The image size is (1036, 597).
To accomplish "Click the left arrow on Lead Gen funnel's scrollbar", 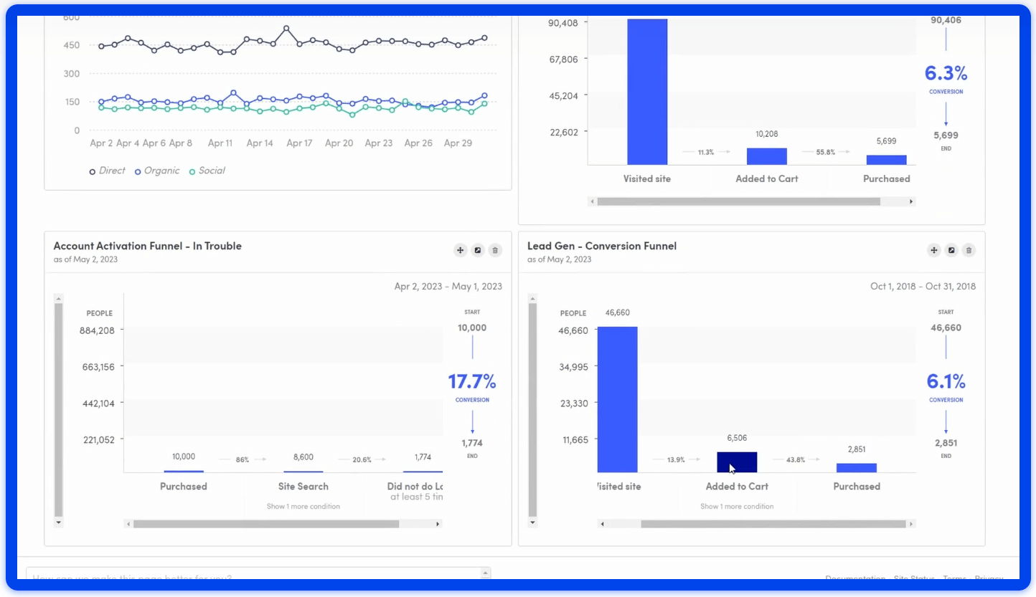I will (x=602, y=524).
